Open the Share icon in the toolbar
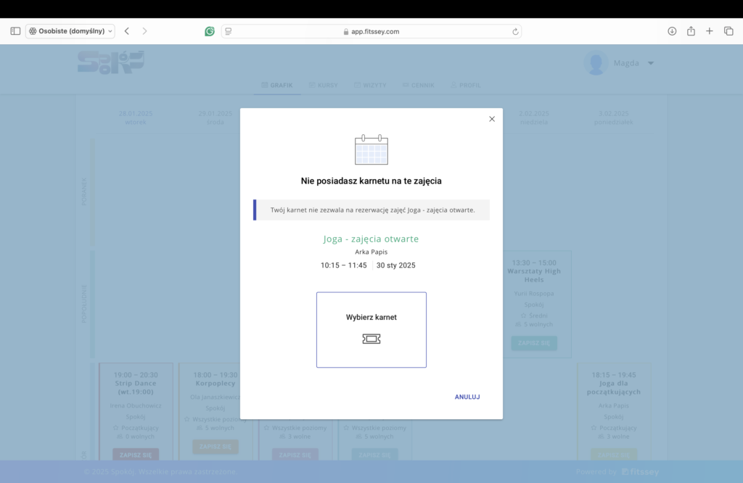The width and height of the screenshot is (743, 483). [691, 31]
